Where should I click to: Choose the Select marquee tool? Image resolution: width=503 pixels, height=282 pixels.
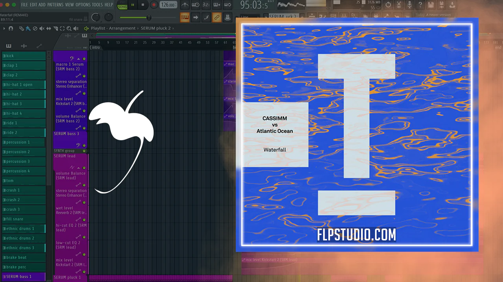tap(62, 28)
